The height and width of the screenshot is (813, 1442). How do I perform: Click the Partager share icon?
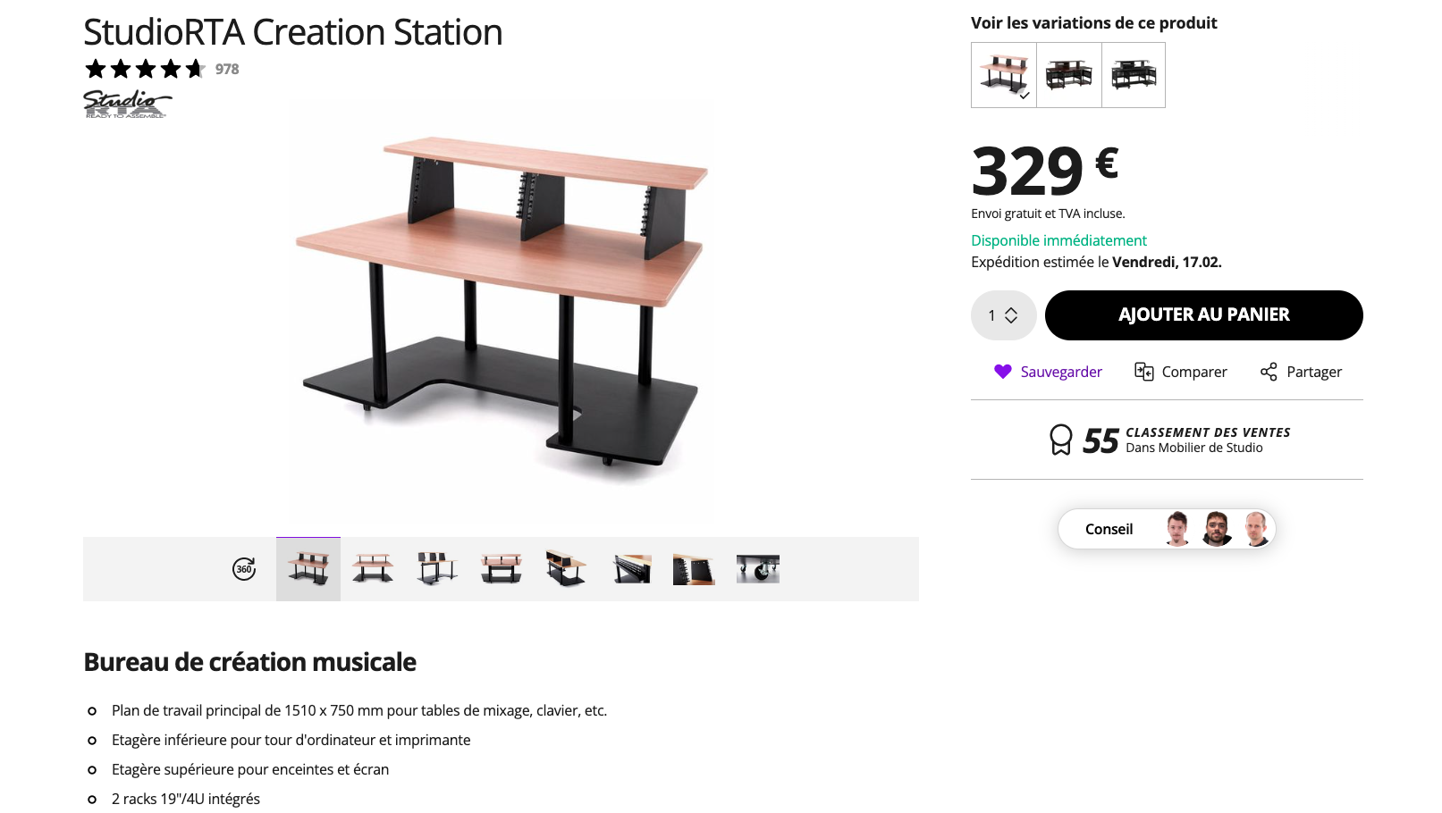coord(1269,372)
